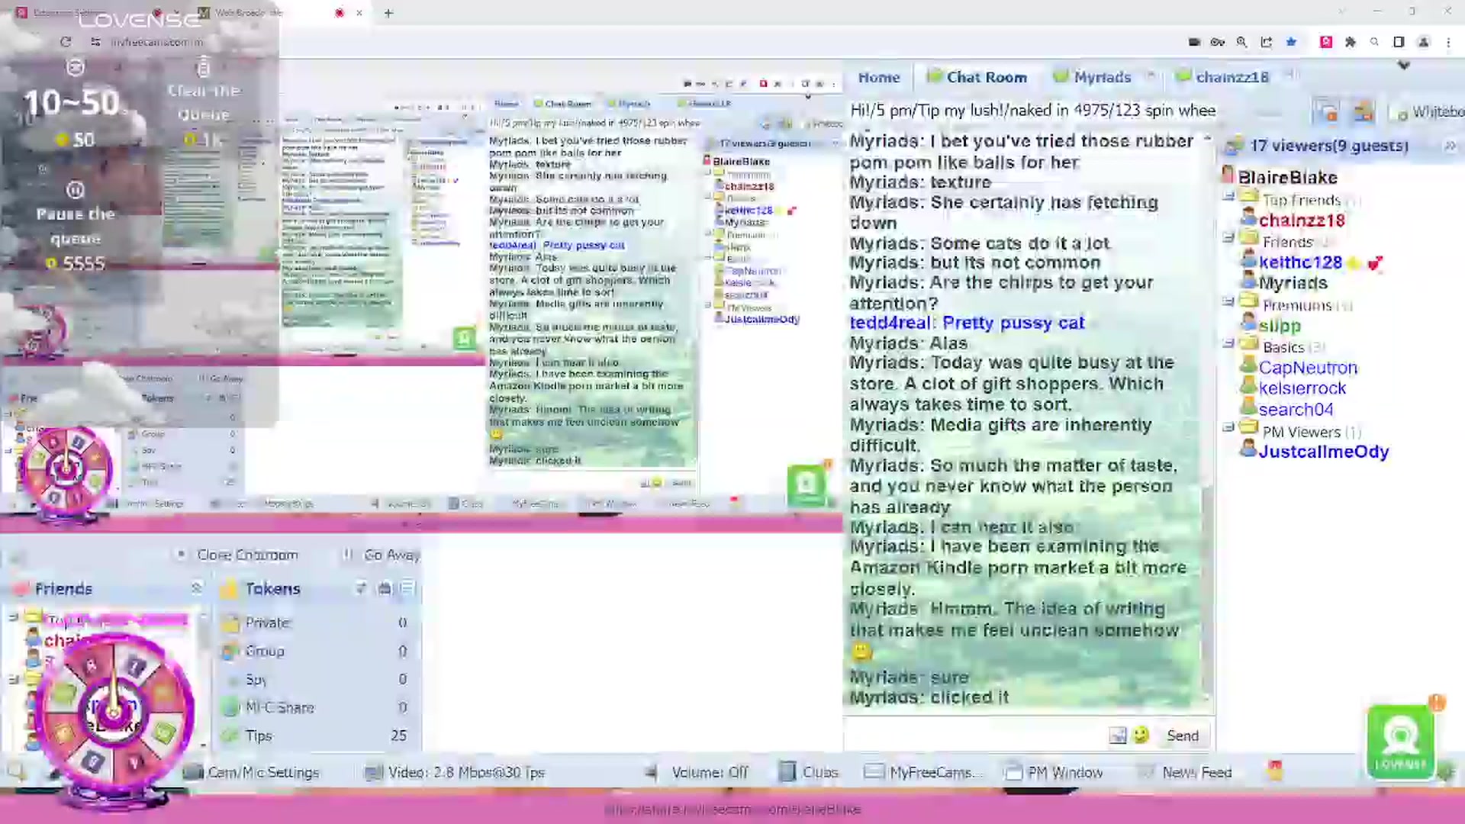Screen dimensions: 1465x824
Task: Click the 17 viewers header
Action: [1328, 146]
